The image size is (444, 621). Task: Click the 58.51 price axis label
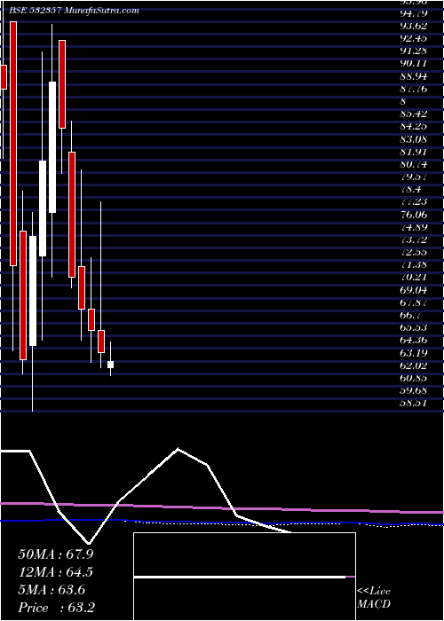point(413,403)
